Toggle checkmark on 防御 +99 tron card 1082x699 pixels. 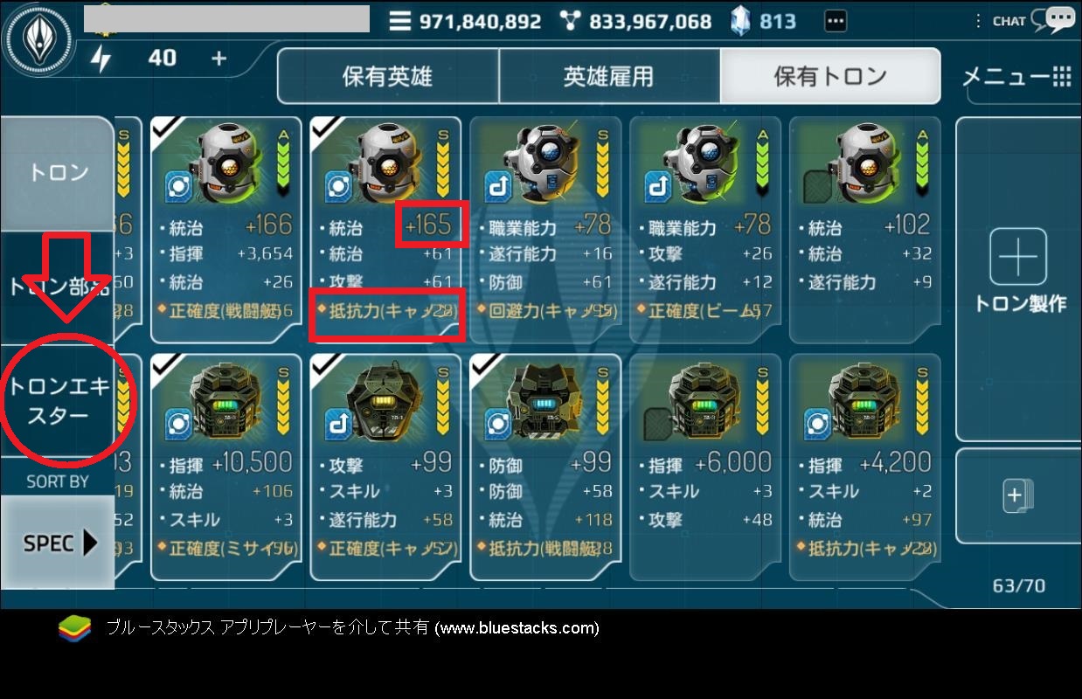pyautogui.click(x=486, y=367)
